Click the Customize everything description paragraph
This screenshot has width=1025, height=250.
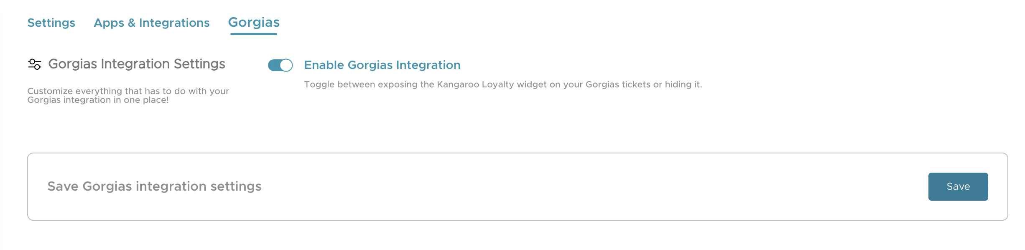128,95
